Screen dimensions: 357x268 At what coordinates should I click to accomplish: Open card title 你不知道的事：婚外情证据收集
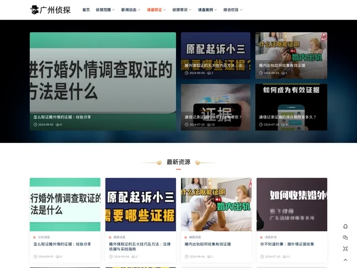(287, 244)
